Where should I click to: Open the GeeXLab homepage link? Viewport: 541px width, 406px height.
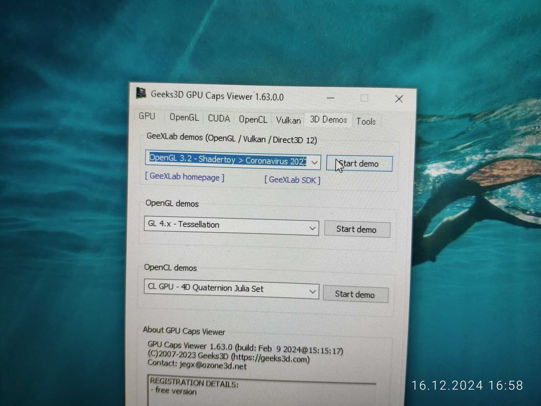click(185, 177)
